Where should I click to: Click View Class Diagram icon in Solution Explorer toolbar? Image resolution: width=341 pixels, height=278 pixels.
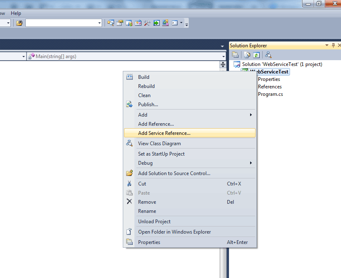[x=268, y=55]
